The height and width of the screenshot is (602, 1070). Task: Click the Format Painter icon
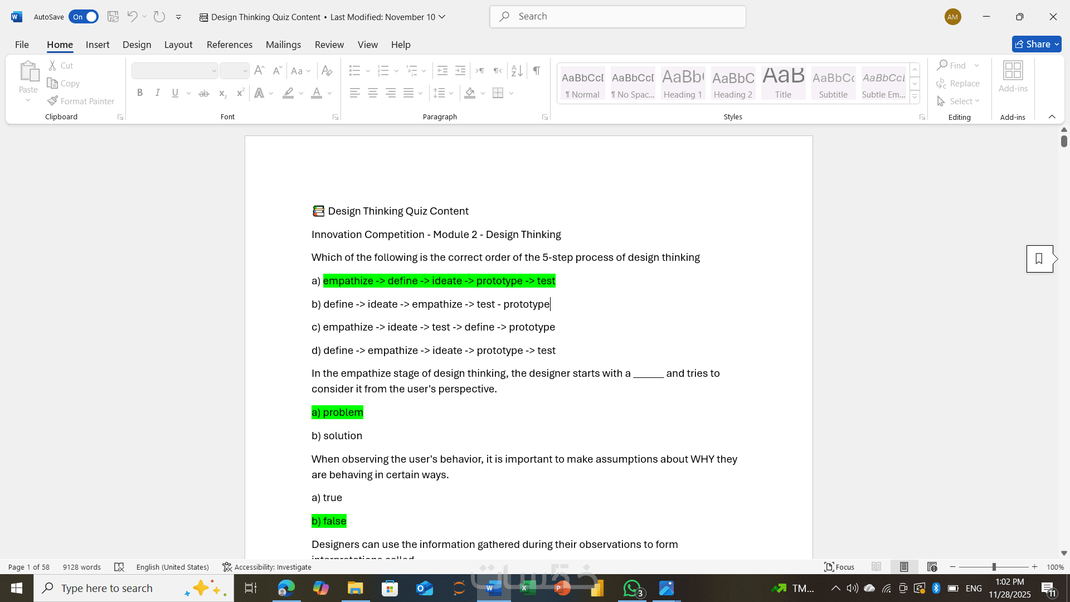53,101
